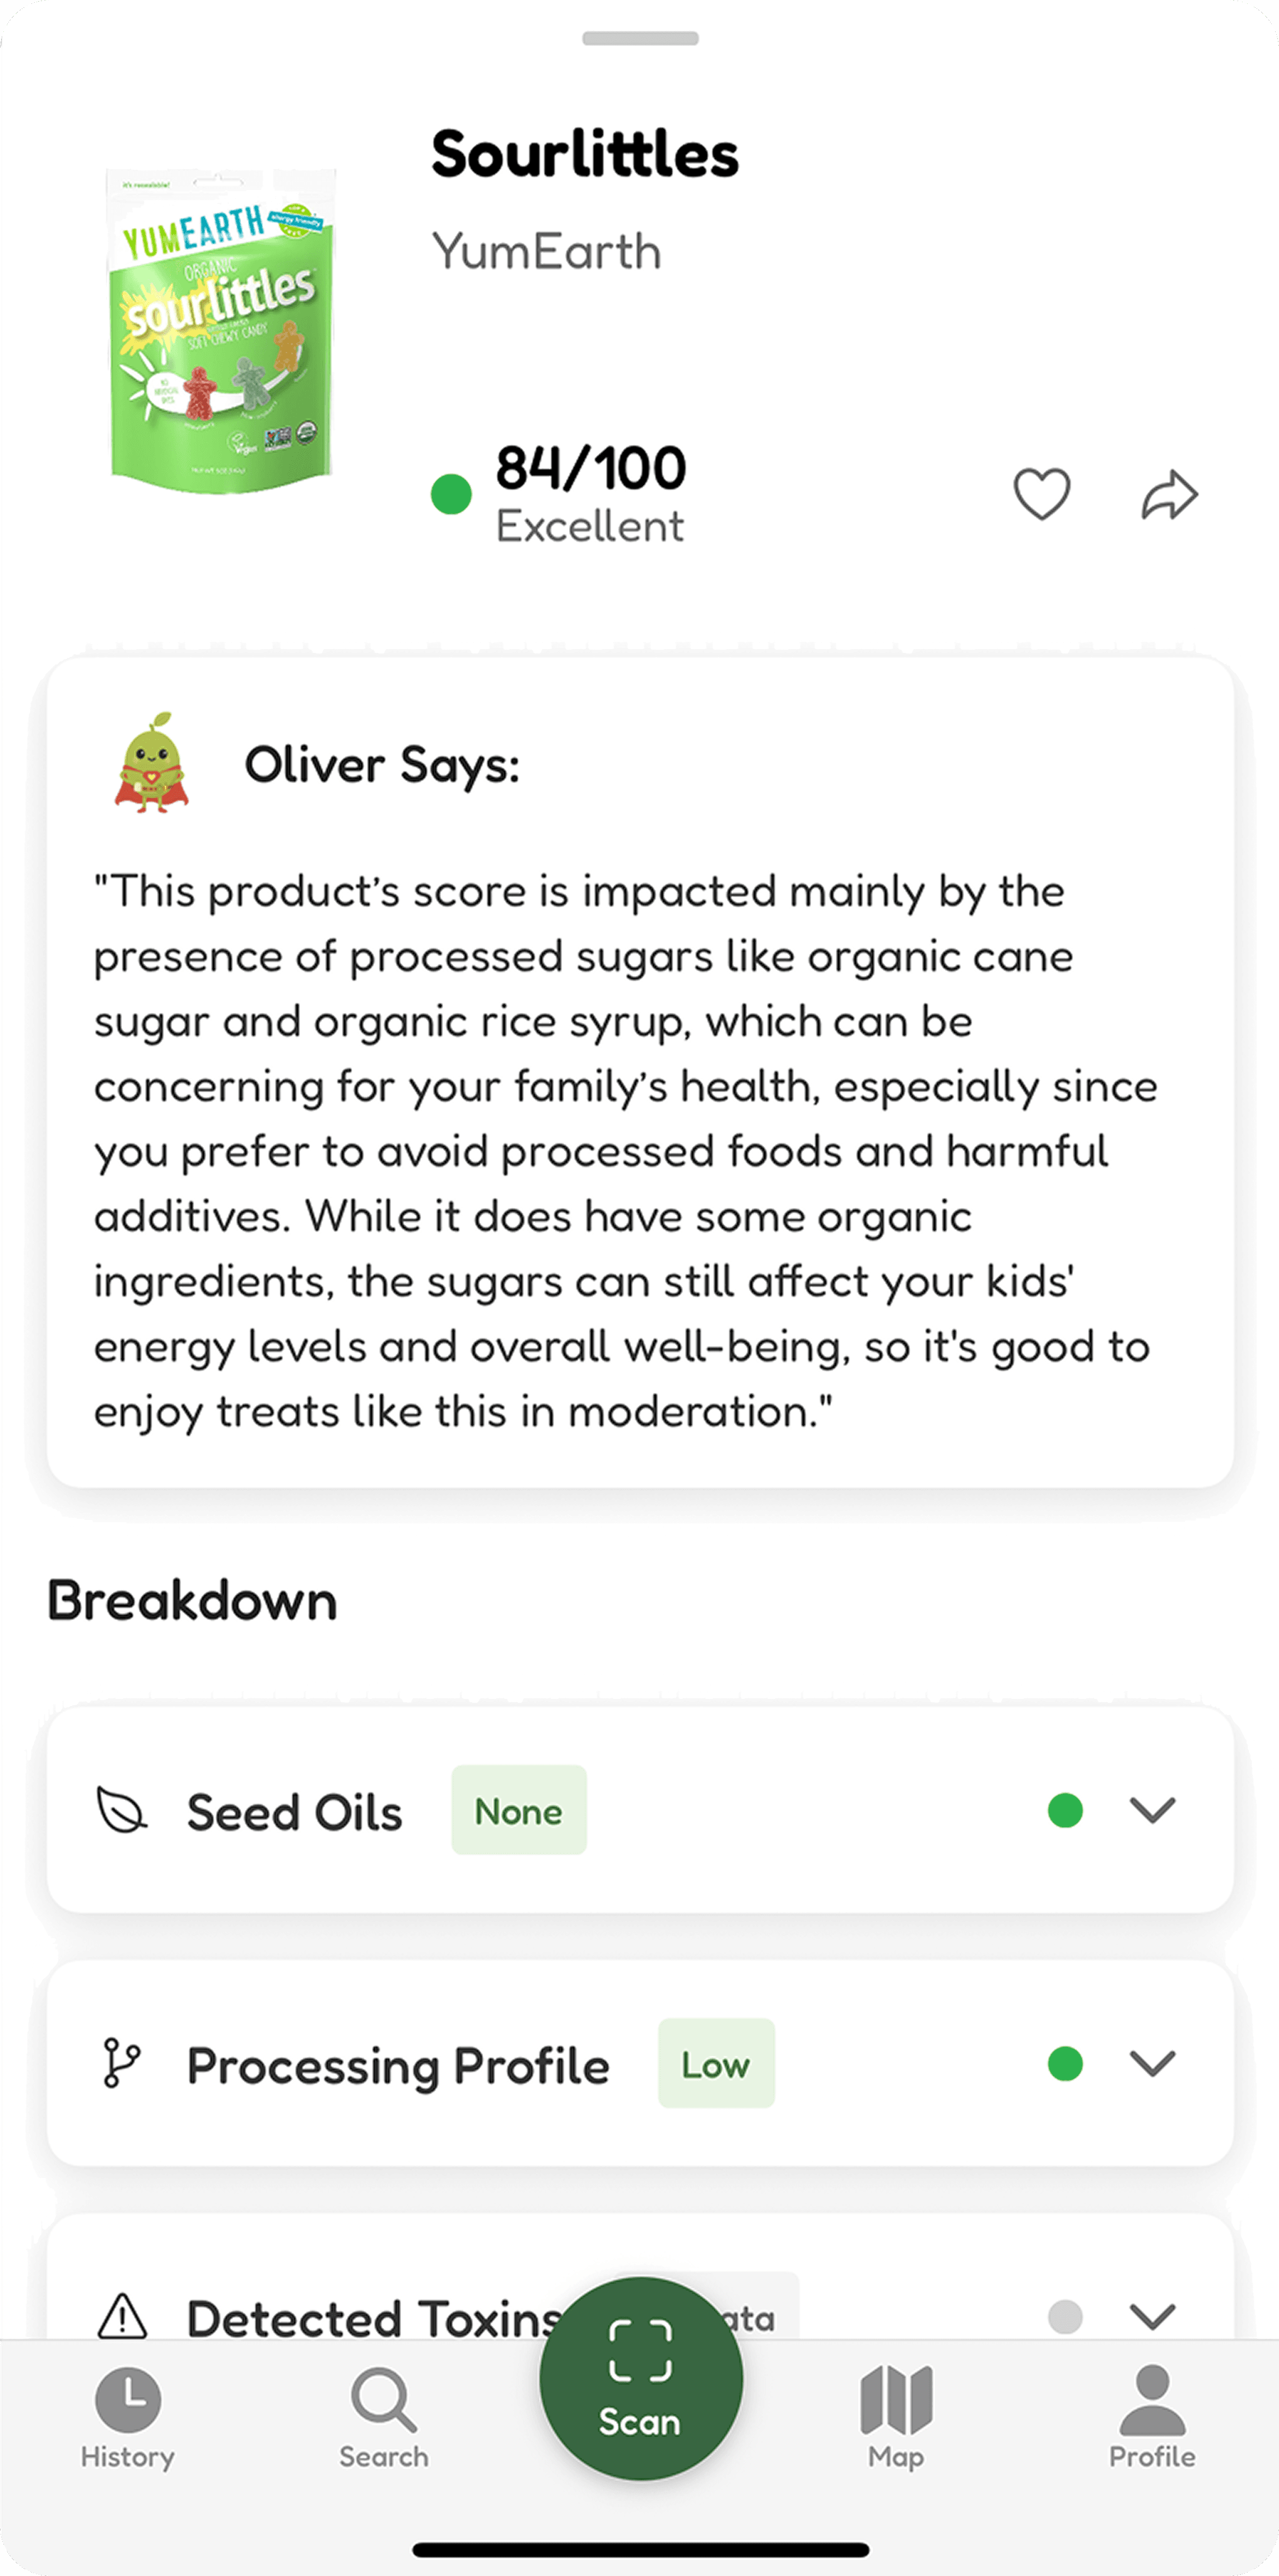
Task: Tap the heart favorite icon
Action: pyautogui.click(x=1041, y=494)
